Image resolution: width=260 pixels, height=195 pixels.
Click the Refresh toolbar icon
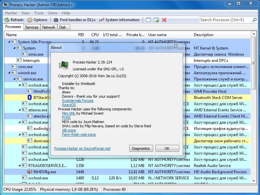point(7,20)
